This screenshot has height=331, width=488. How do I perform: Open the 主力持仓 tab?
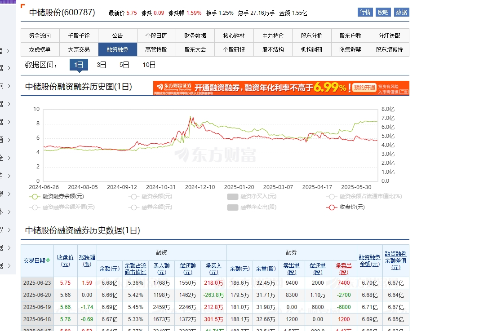pyautogui.click(x=273, y=35)
